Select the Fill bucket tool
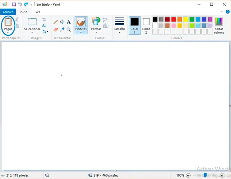The width and height of the screenshot is (231, 179). coord(62,22)
